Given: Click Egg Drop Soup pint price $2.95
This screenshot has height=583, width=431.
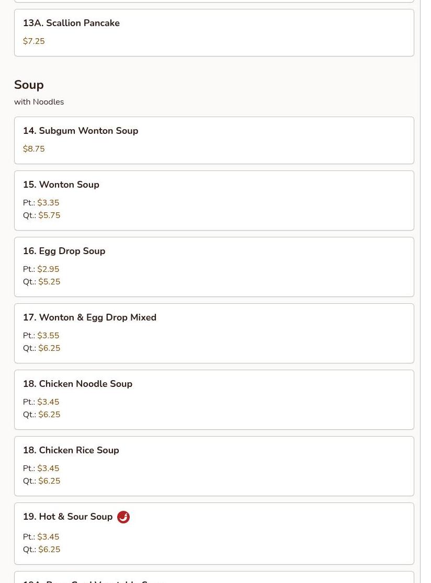Looking at the screenshot, I should click(x=48, y=269).
